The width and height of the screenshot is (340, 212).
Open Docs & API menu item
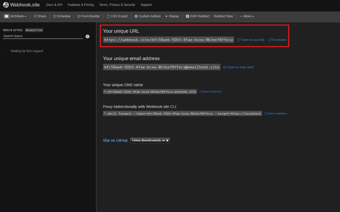pyautogui.click(x=54, y=5)
